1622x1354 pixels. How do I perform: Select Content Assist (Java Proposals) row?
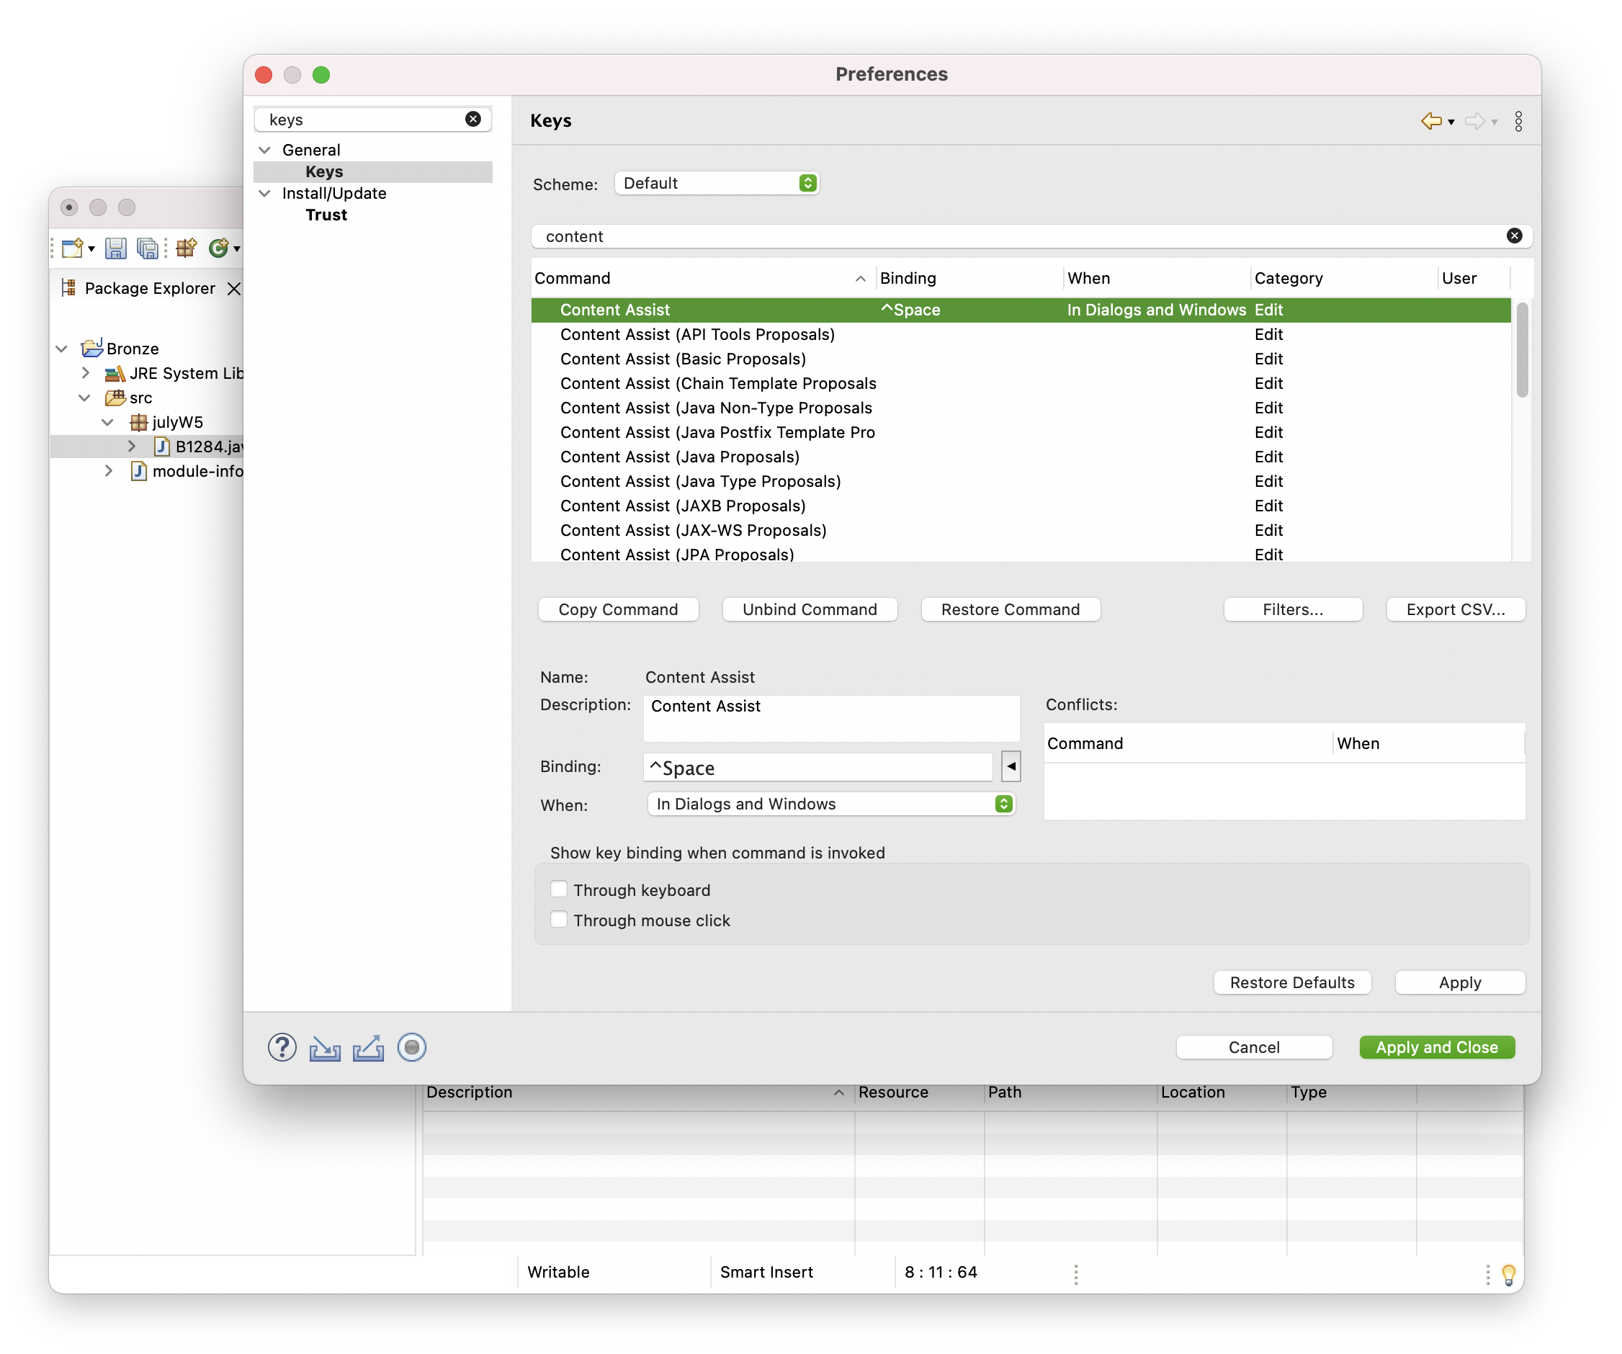click(680, 457)
